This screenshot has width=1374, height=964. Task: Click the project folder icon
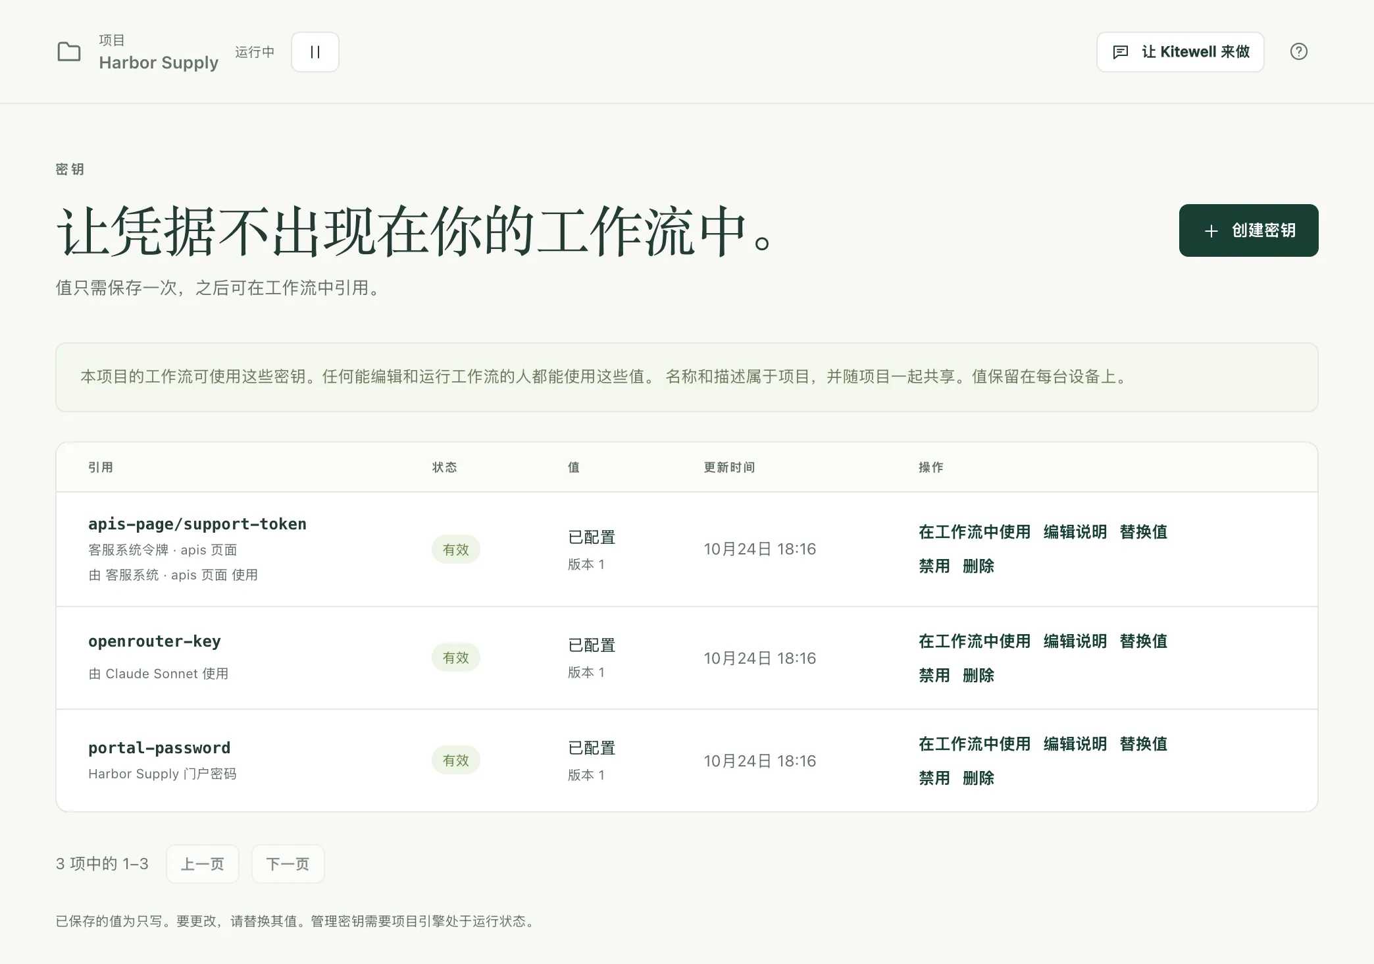pos(69,51)
